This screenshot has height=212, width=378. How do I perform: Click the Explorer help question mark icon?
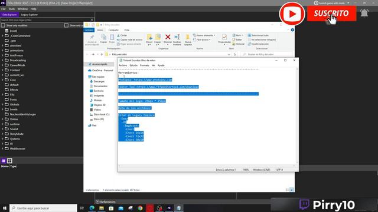point(292,30)
